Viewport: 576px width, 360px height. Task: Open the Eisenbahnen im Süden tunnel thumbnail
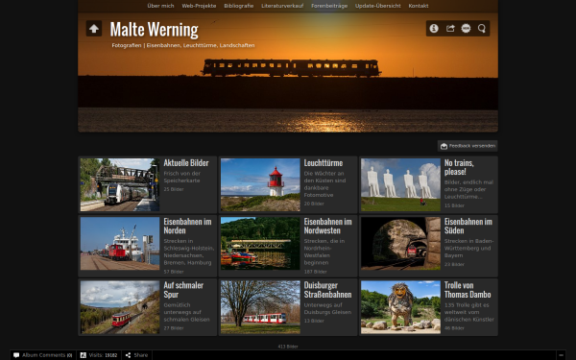(x=400, y=244)
